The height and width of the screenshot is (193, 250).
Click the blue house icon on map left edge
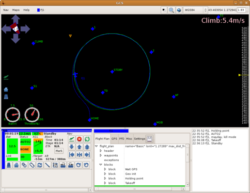(x=6, y=89)
